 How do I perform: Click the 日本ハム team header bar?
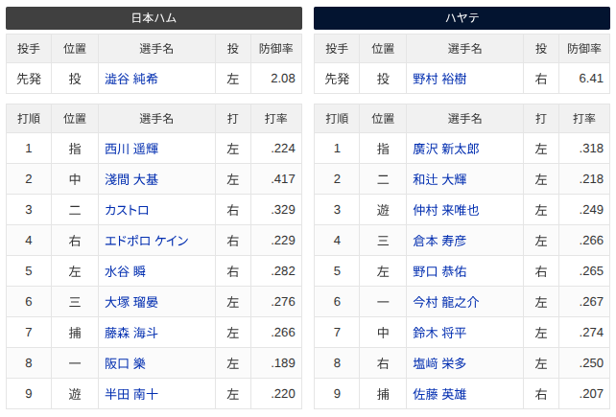(154, 18)
